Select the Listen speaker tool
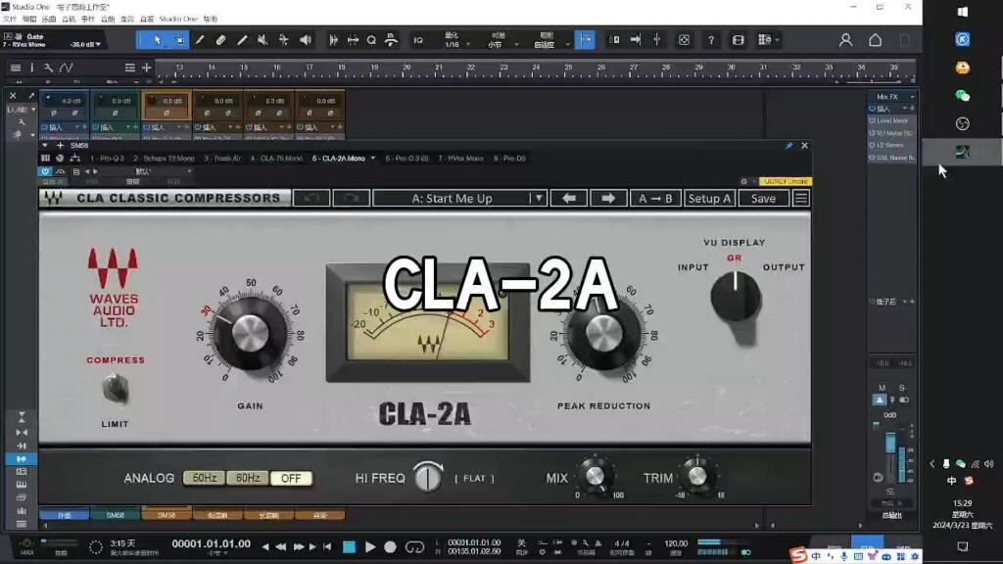 tap(306, 40)
